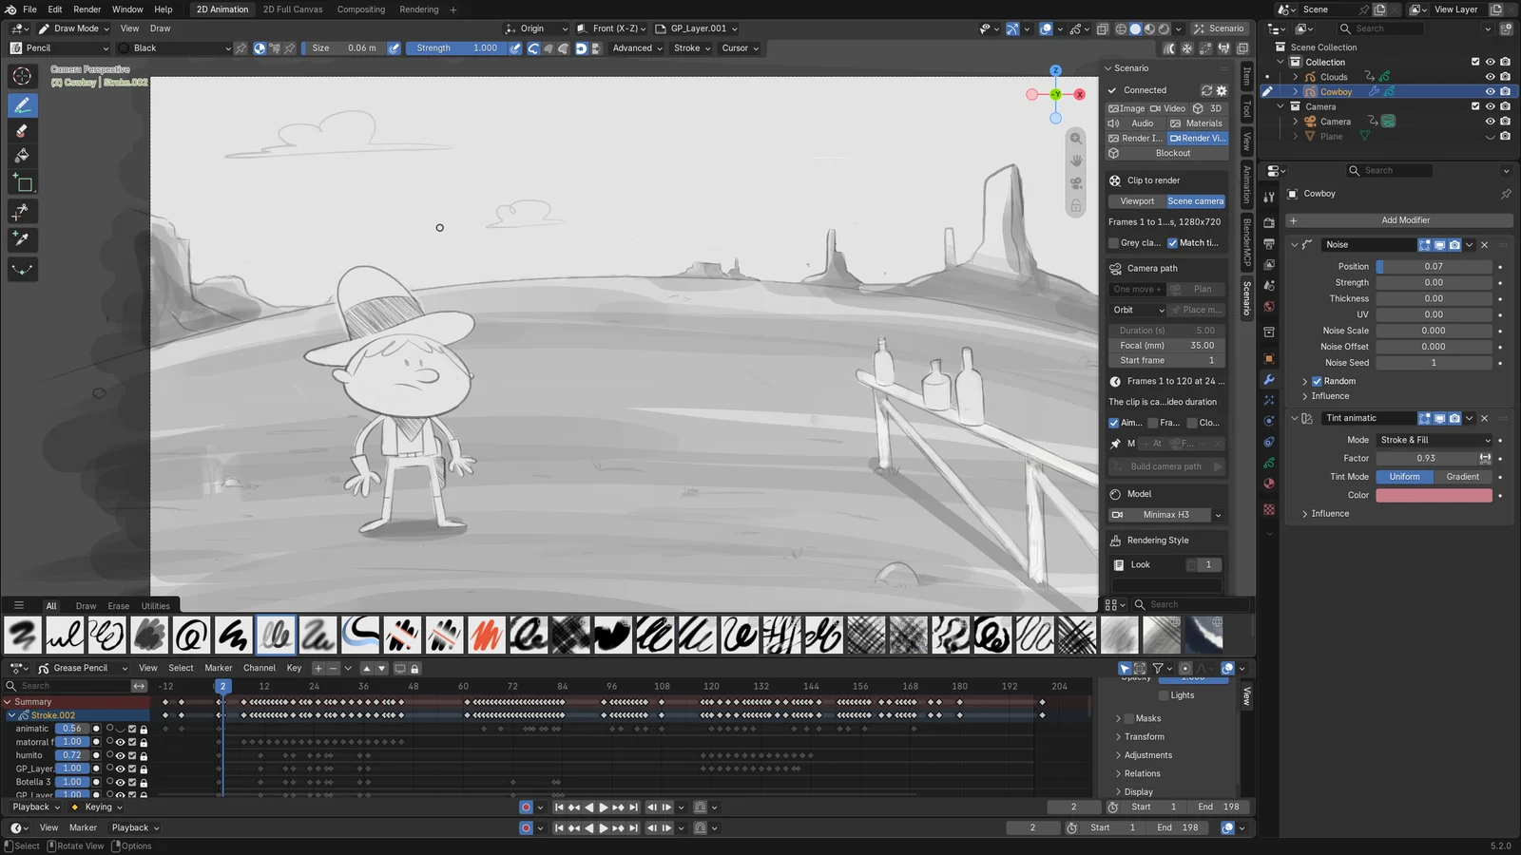Screen dimensions: 1521x855
Task: Enable the Grey cla... checkbox
Action: [1114, 243]
